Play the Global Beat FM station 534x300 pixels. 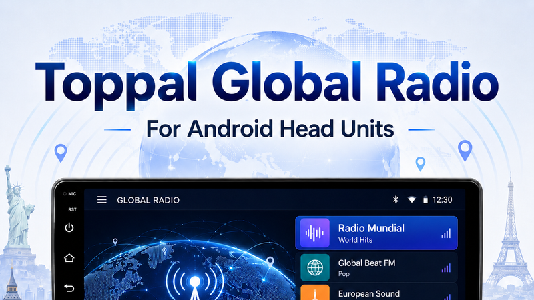point(376,267)
